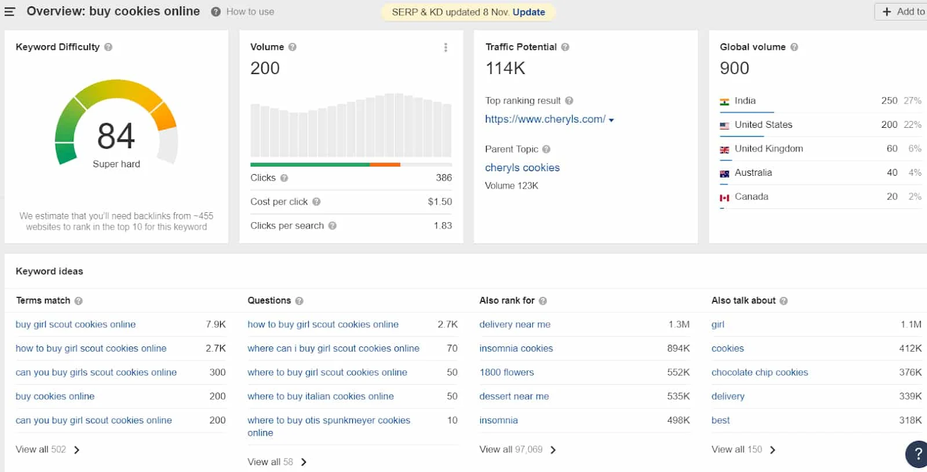Click View all 97,069 also rank for
This screenshot has height=472, width=927.
511,449
